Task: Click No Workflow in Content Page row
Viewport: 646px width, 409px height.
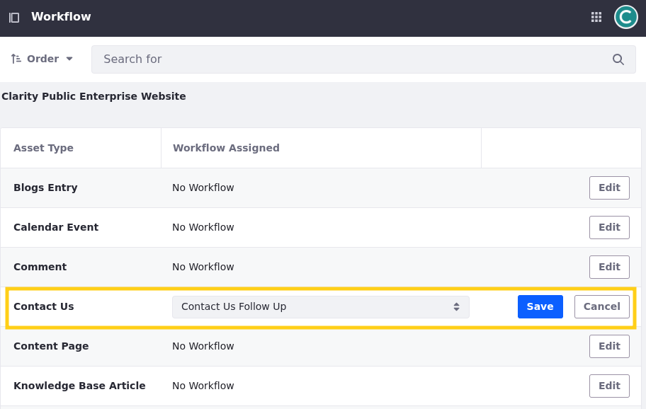Action: pyautogui.click(x=203, y=346)
